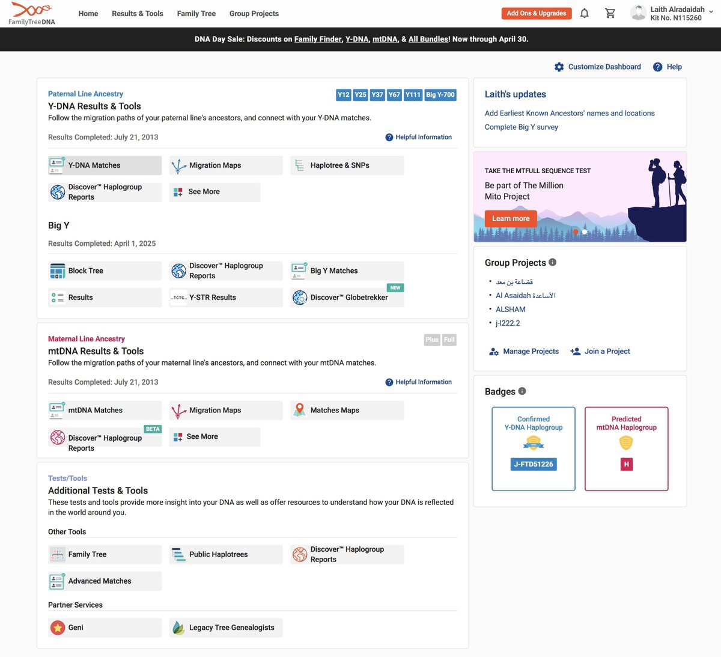This screenshot has height=657, width=721.
Task: Select the Y12 test badge
Action: 344,95
